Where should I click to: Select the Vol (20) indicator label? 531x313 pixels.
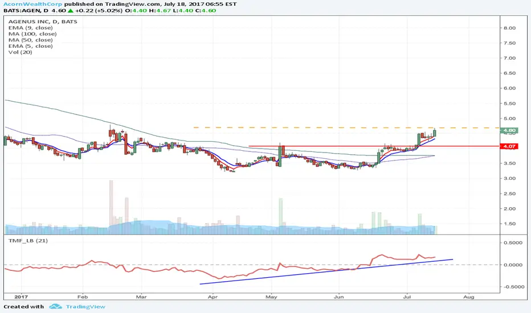(21, 52)
